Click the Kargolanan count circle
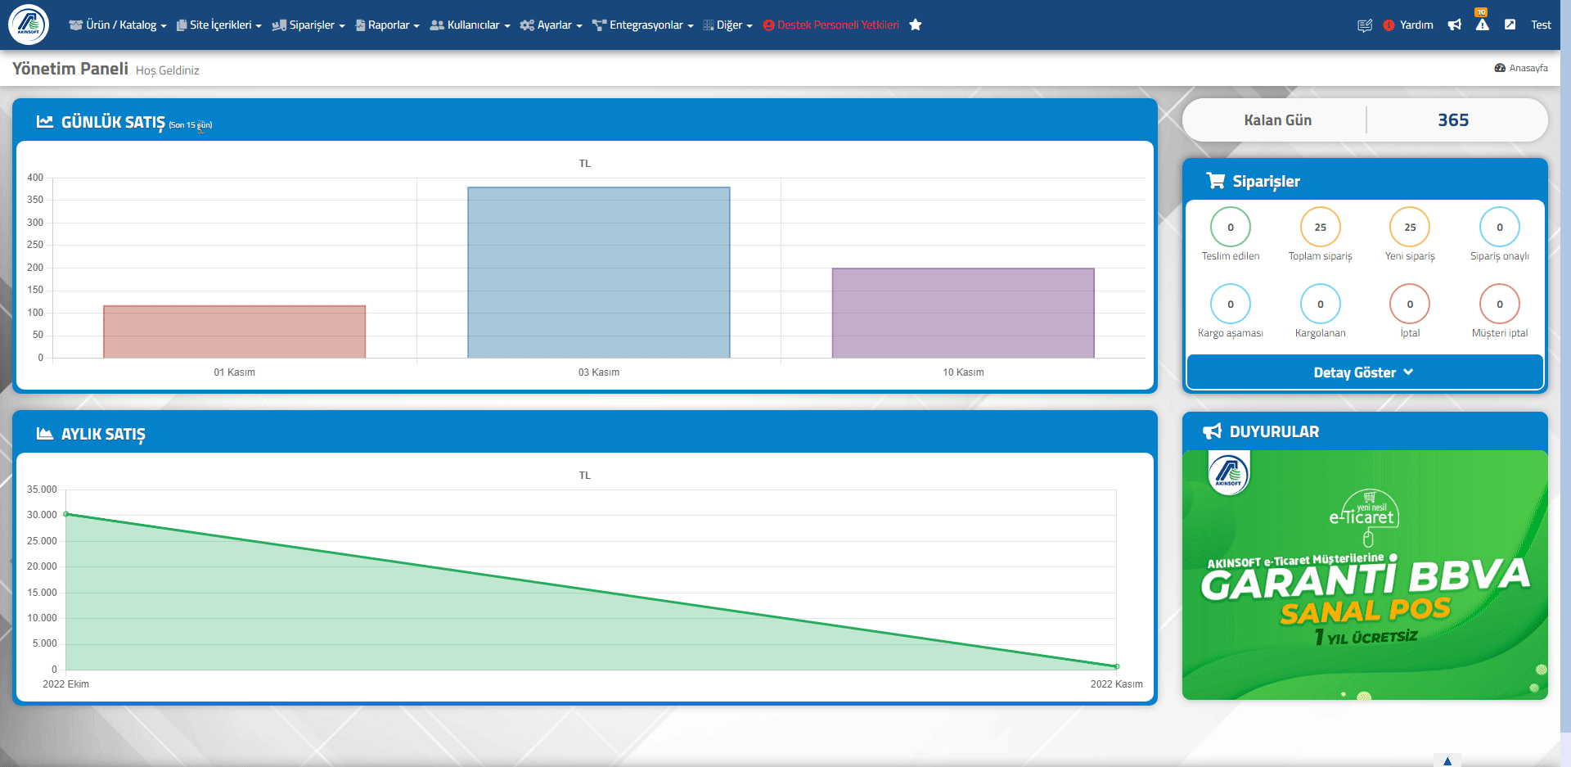Viewport: 1571px width, 767px height. click(x=1321, y=305)
